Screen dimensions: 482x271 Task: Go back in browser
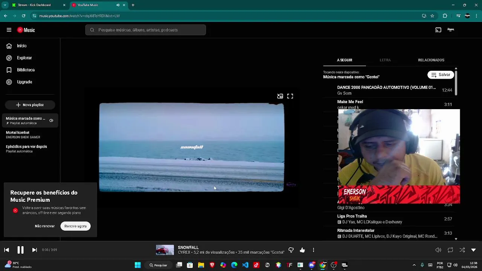[x=5, y=16]
